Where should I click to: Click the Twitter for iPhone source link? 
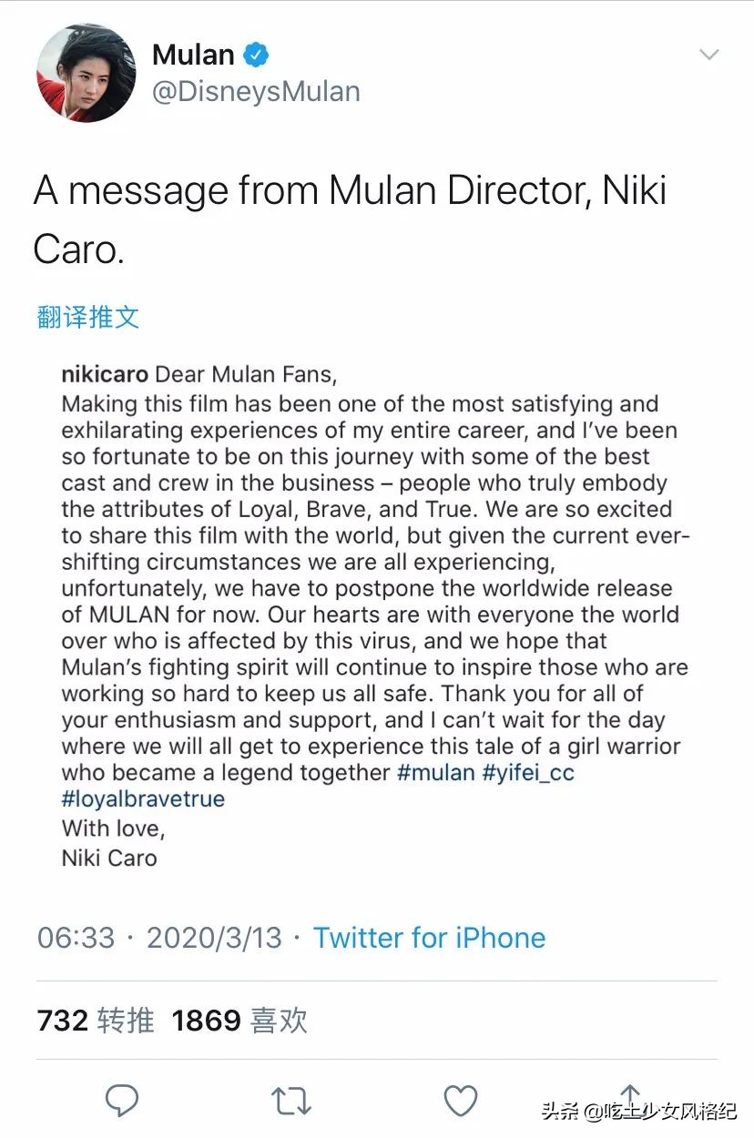pos(429,938)
